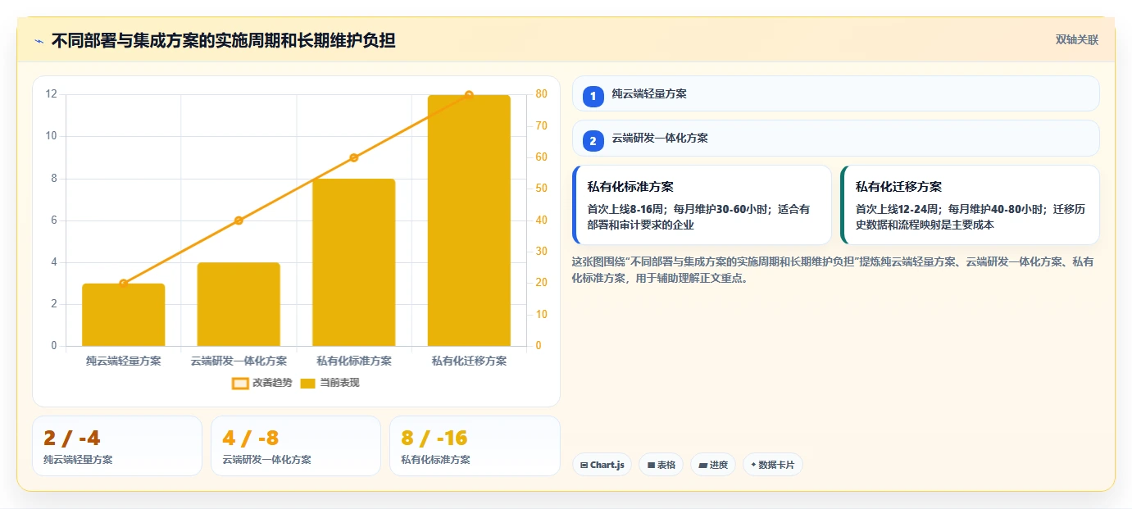The image size is (1132, 509).
Task: Click the trend line point at value 60
Action: (354, 157)
